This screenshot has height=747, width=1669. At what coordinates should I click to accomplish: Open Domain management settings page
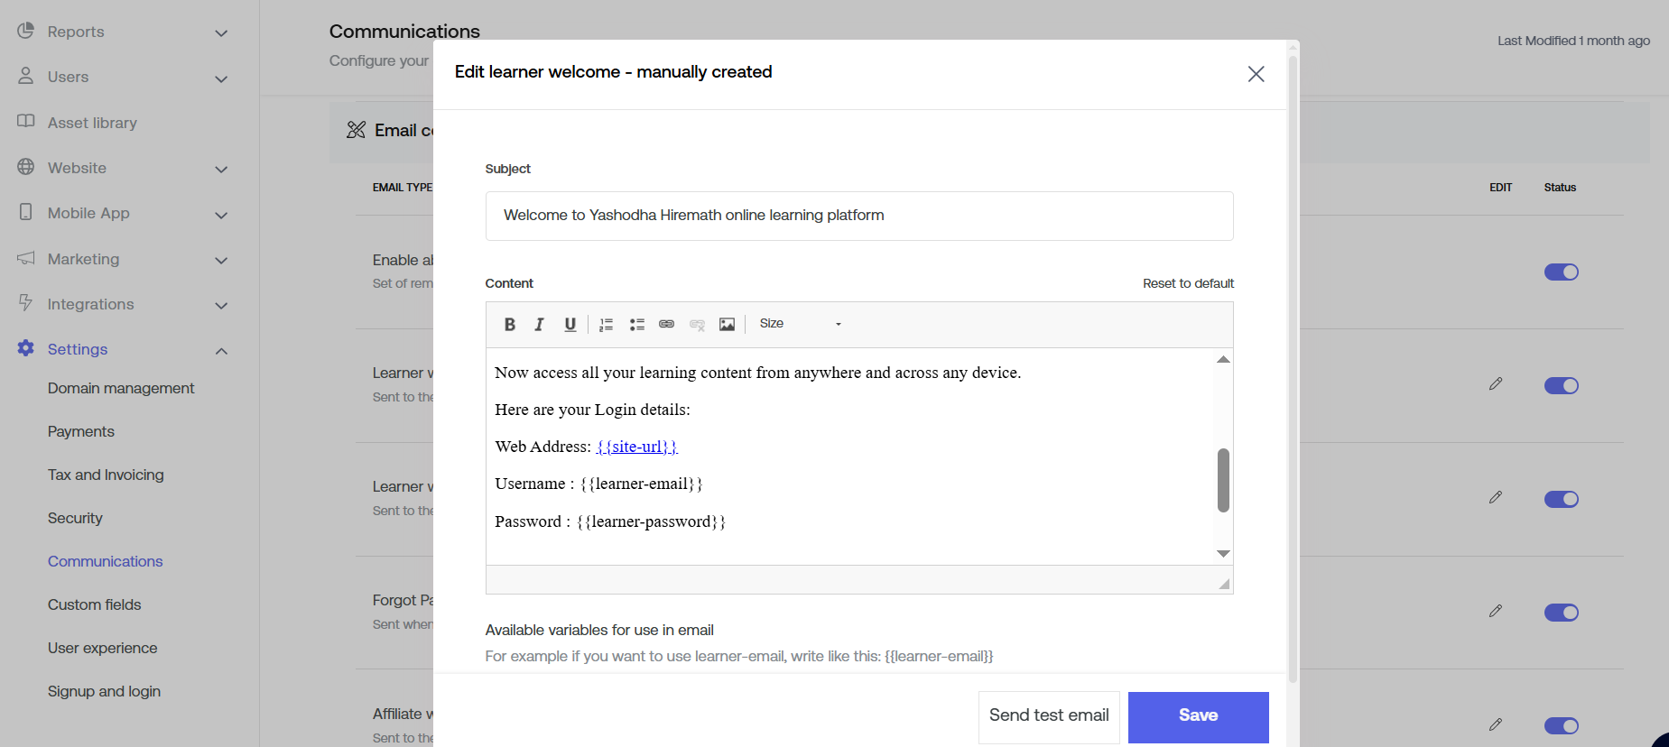[x=121, y=388]
